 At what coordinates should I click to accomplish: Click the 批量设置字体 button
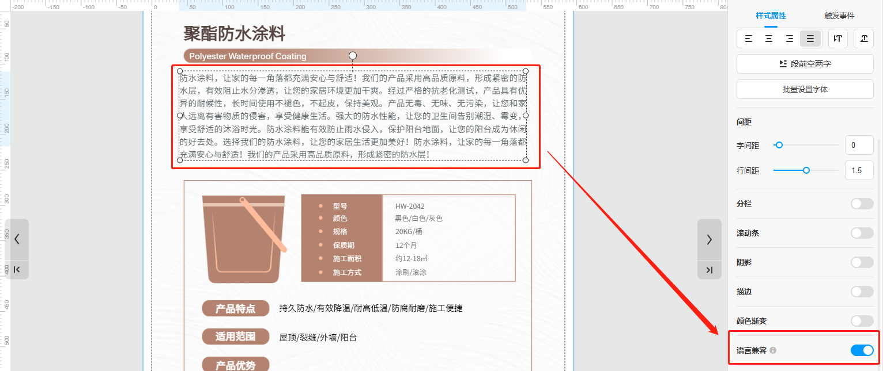805,89
